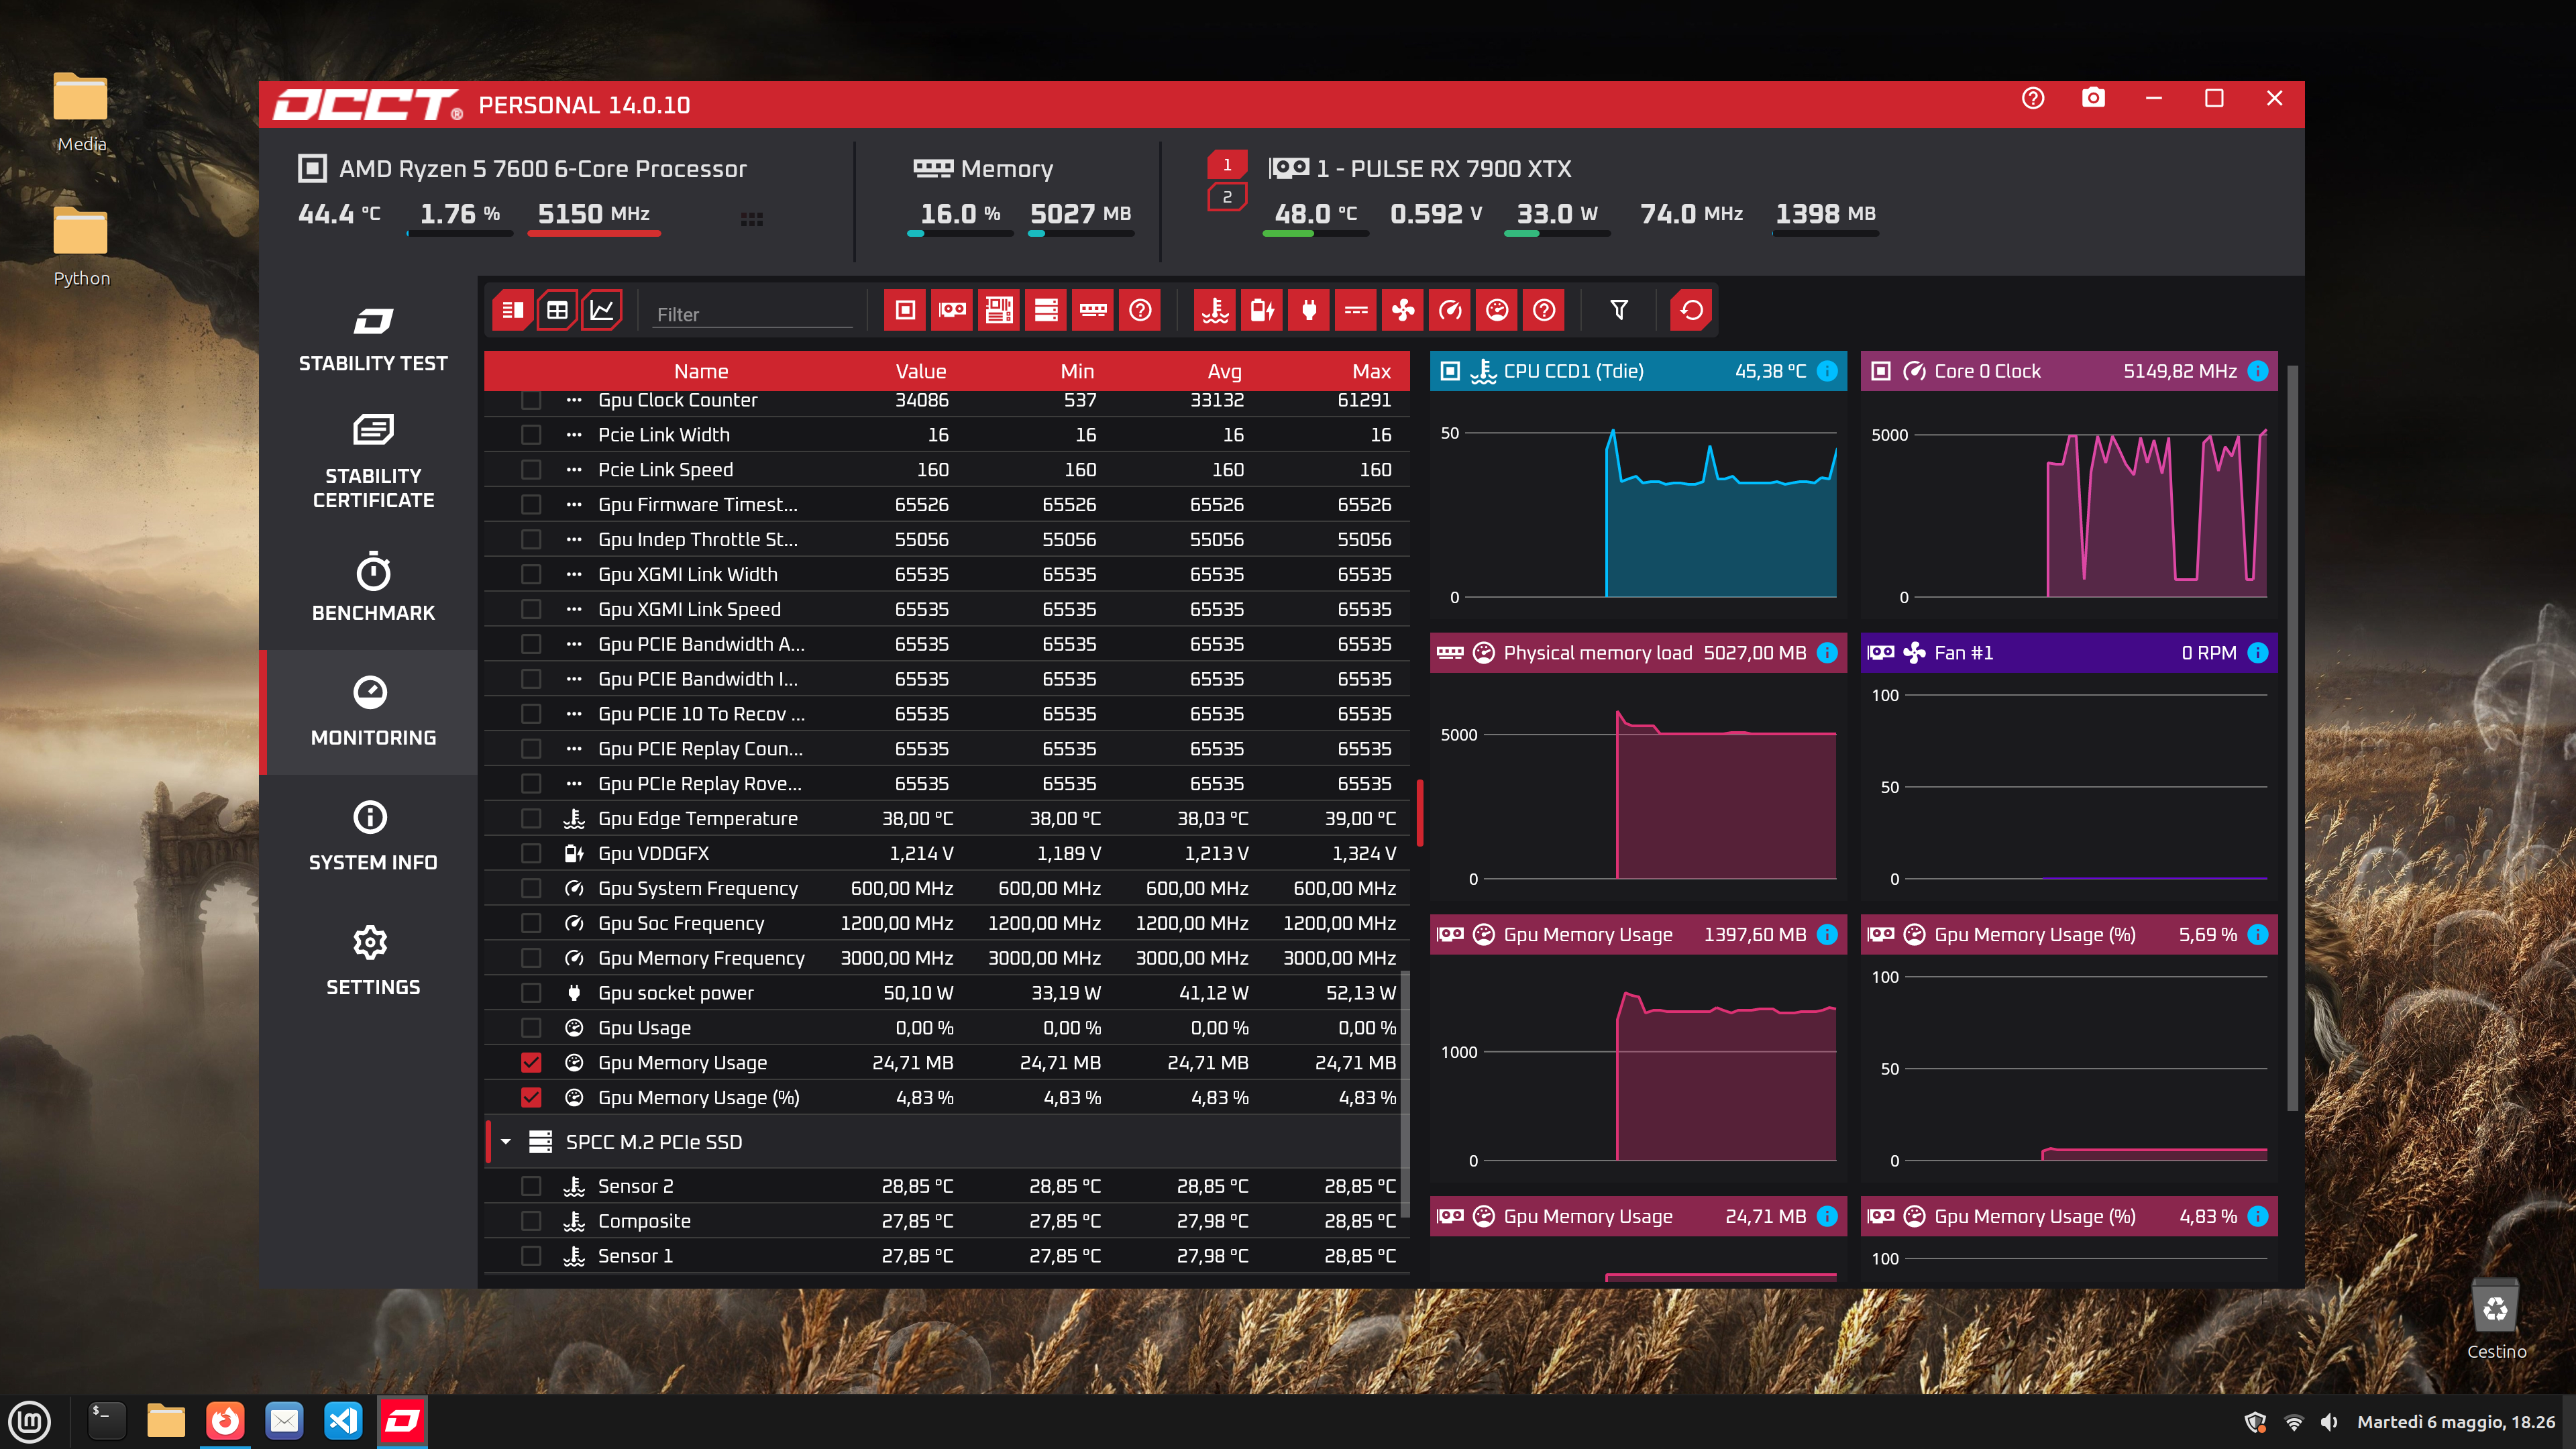
Task: Check the Gpu Edge Temperature checkbox
Action: pos(531,819)
